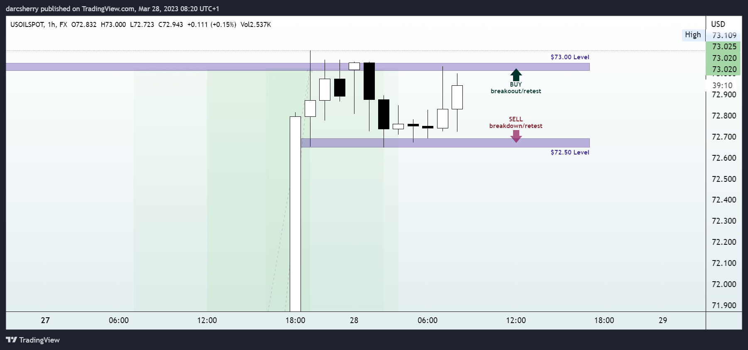Click the '$72.50 Level' label
The image size is (748, 350).
[570, 152]
